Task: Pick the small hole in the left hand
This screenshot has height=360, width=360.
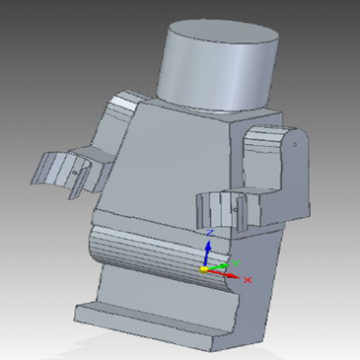Action: 75,173
